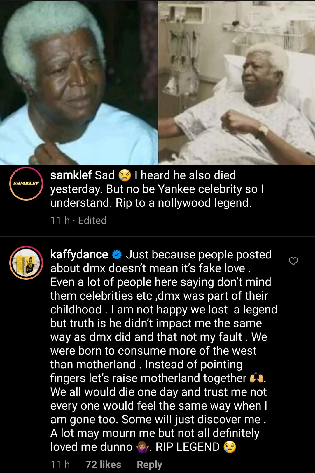Viewport: 315px width, 473px height.
Task: Open kaffydance's profile picture avatar
Action: (x=26, y=263)
